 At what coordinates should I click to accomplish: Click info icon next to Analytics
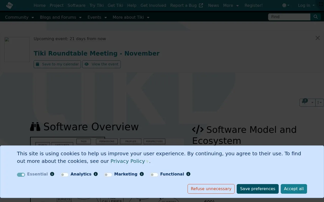(x=96, y=174)
